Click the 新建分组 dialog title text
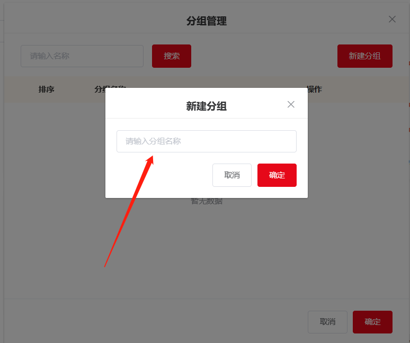The height and width of the screenshot is (343, 410). [x=206, y=106]
